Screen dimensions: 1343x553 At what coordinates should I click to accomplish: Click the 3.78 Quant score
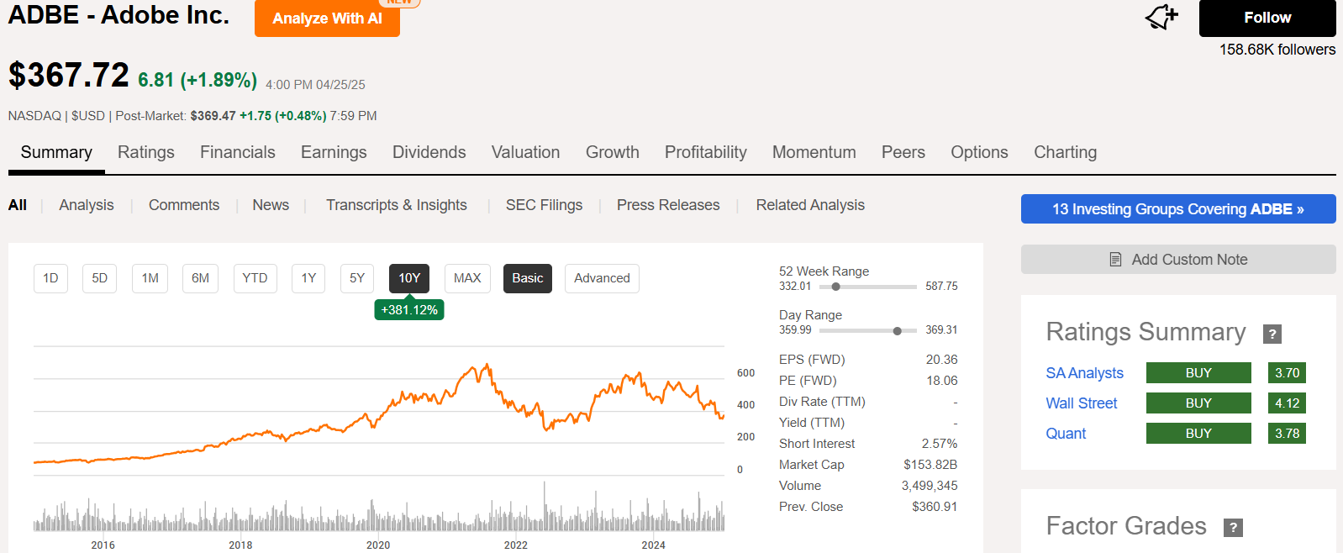tap(1287, 434)
